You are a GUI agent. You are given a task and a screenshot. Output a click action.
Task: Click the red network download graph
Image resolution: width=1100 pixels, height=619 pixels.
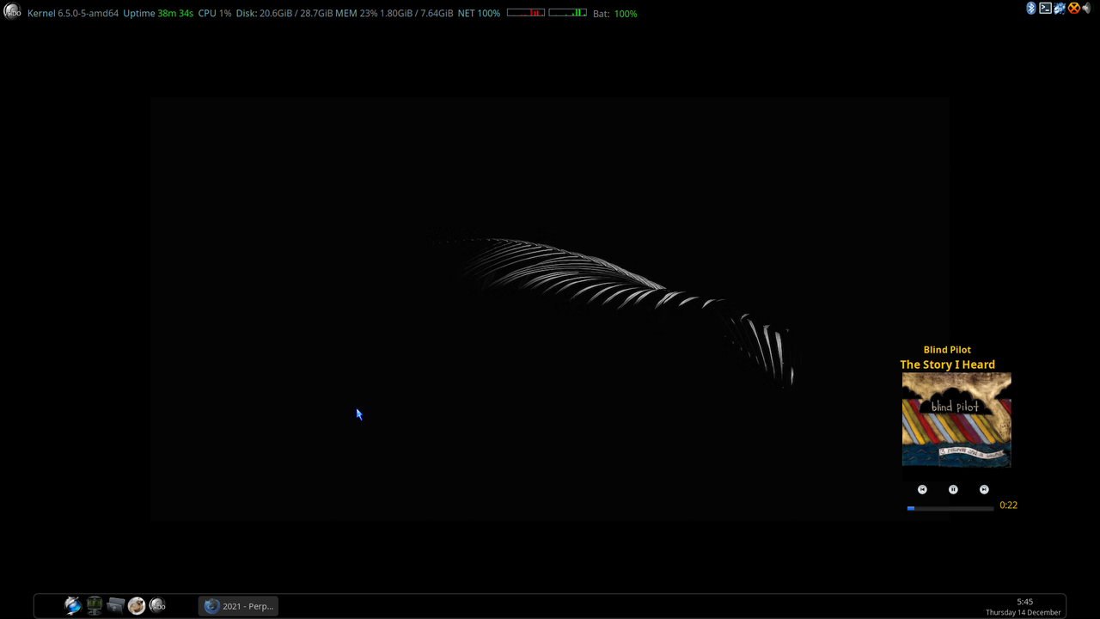coord(526,13)
